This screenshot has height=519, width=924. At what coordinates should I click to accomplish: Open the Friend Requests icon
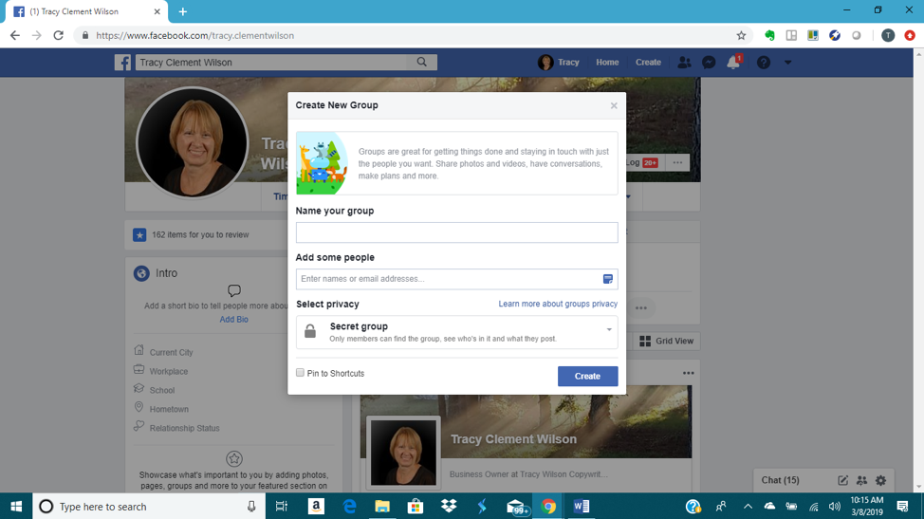click(x=684, y=63)
